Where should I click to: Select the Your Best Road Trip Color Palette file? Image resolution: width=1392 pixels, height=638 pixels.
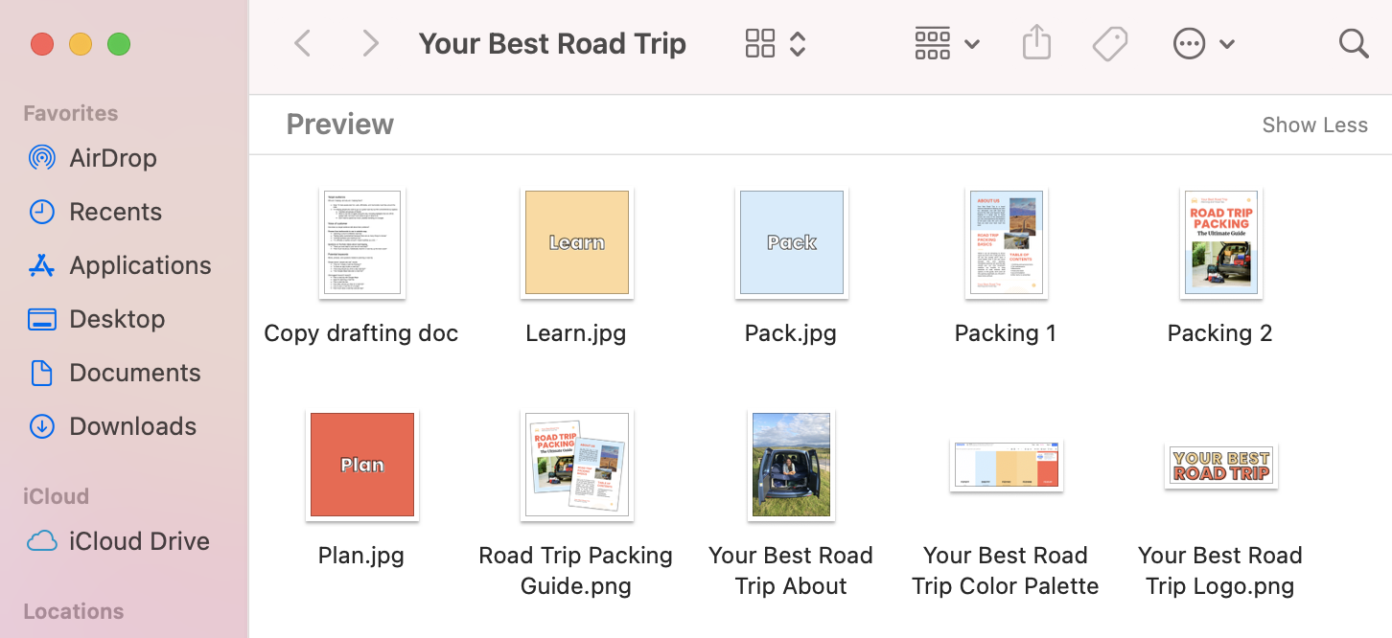click(1006, 466)
